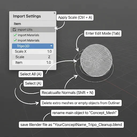This screenshot has width=137, height=137.
Task: Close the Import Settings dialog
Action: pos(55,13)
